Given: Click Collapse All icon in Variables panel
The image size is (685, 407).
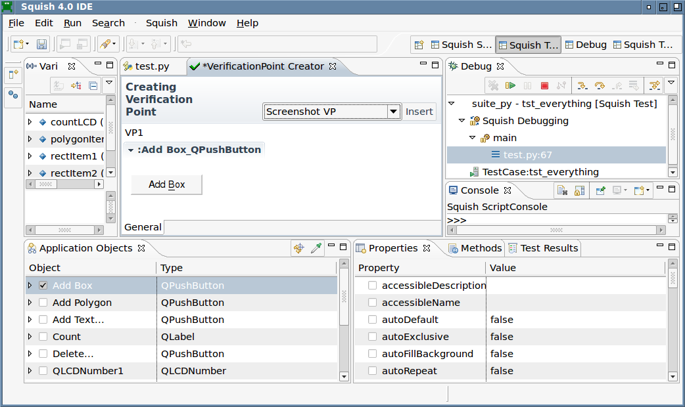Looking at the screenshot, I should point(93,85).
